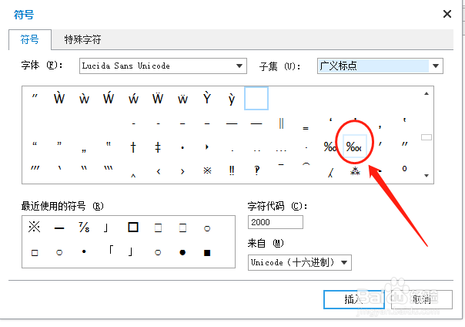Select the triangular bullet ‣ symbol
This screenshot has height=327, width=465.
pos(207,147)
